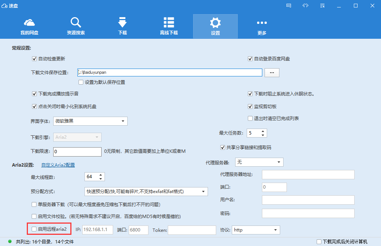The height and width of the screenshot is (246, 381).
Task: Click the proxy 端口 field showing 0
Action: (274, 187)
